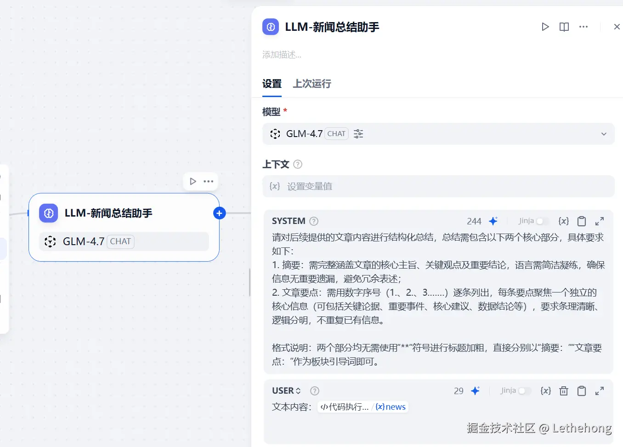Click the LLM node icon in panel title
The image size is (623, 447).
(x=271, y=27)
